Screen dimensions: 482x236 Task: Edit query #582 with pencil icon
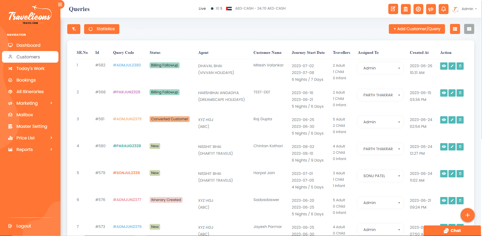tap(452, 66)
